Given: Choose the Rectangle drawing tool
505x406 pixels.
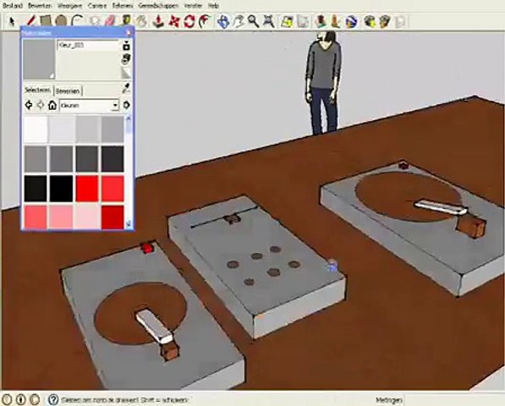Looking at the screenshot, I should point(46,21).
